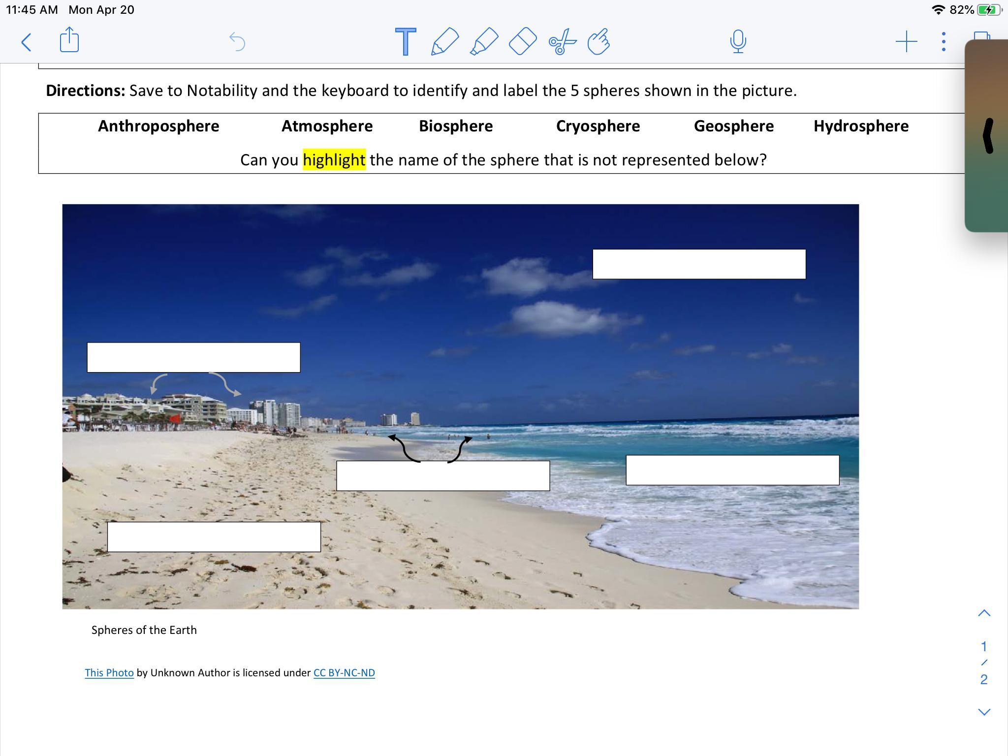Open the page view icon
The width and height of the screenshot is (1008, 756).
(x=981, y=35)
